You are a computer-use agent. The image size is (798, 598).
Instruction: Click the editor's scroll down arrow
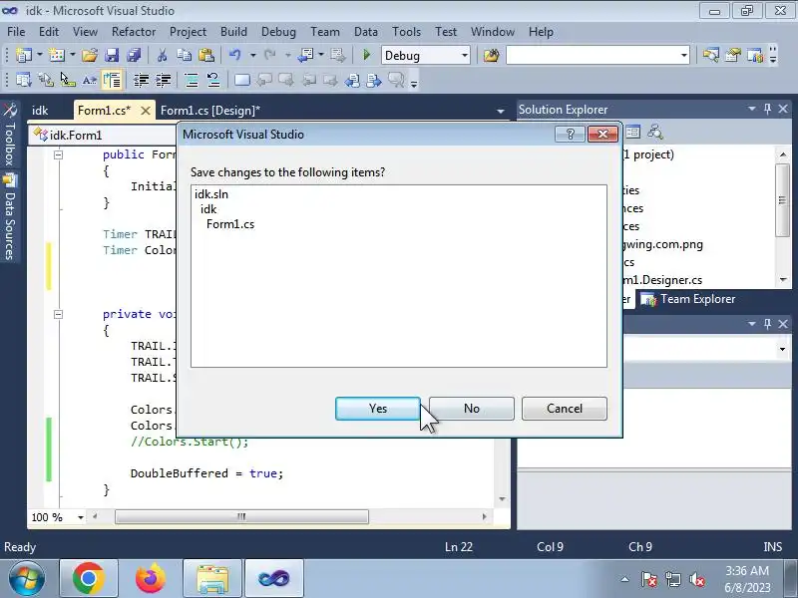(502, 499)
